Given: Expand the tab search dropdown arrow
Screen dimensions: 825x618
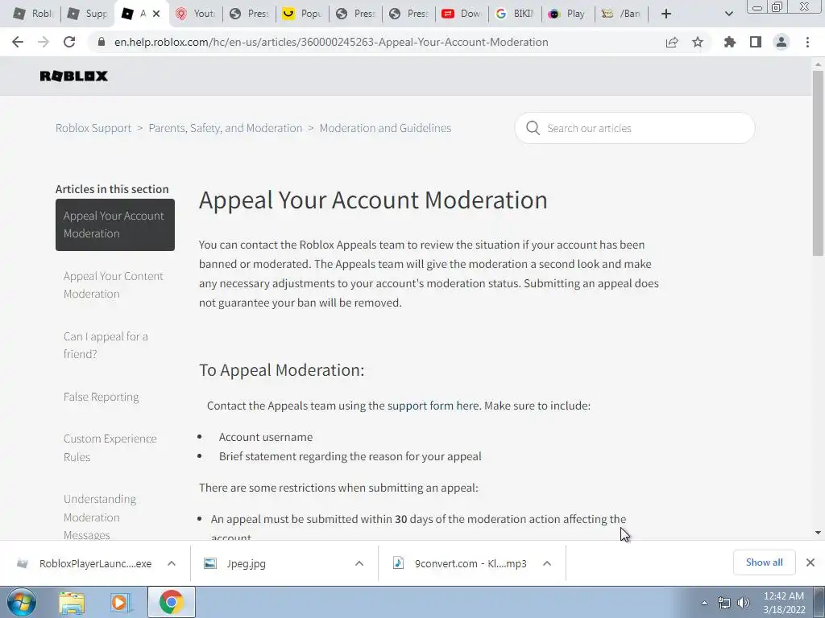Looking at the screenshot, I should (x=728, y=14).
